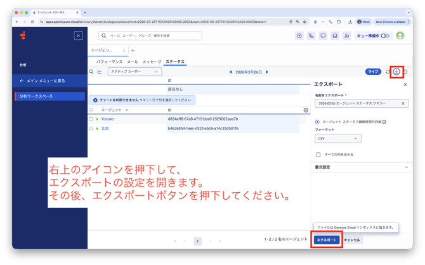This screenshot has height=265, width=425.
Task: Select the エージェント ステータス継続時間の詳細 radio button
Action: [317, 122]
